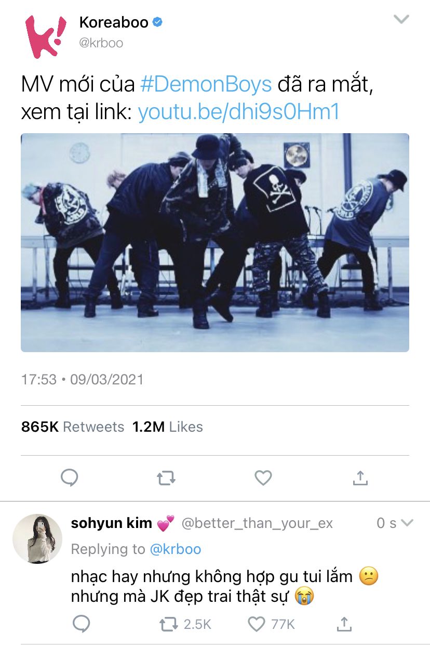Share sohyun kim's reply
430x645 pixels.
pos(343,624)
